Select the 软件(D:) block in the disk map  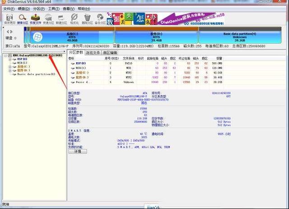click(x=156, y=35)
